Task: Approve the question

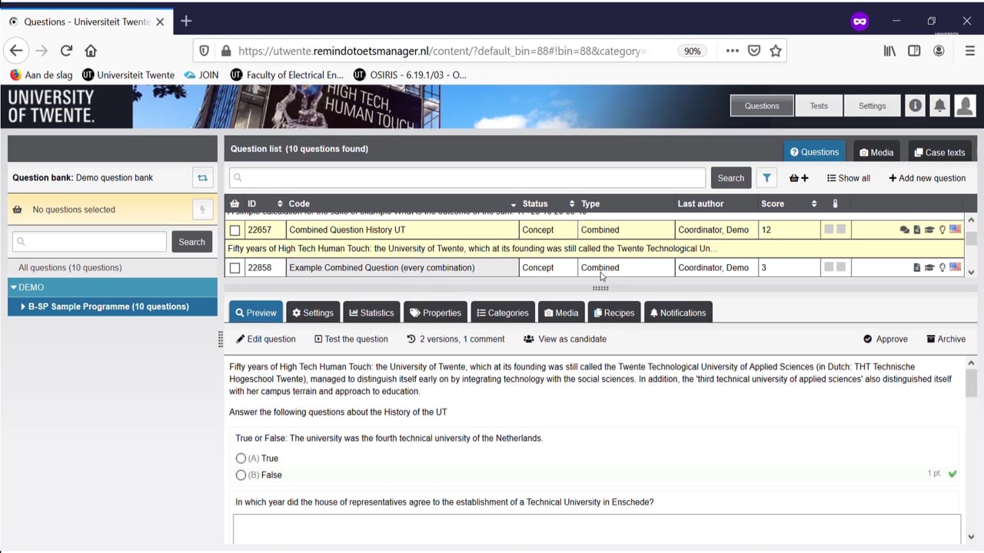Action: (x=886, y=339)
